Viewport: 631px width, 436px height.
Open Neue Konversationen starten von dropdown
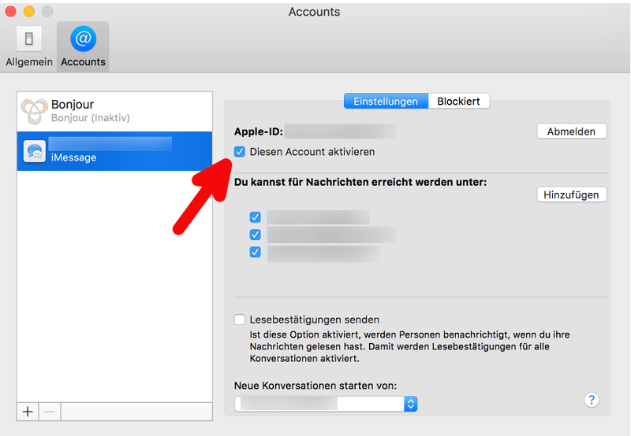point(326,404)
